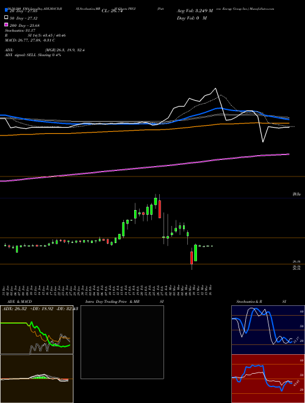Click the 'Stochastics: 31.17' readout
Screen dimensions: 305x403
[20, 31]
